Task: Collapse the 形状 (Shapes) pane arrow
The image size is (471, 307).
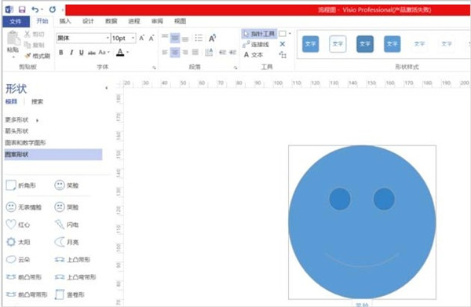Action: (106, 88)
